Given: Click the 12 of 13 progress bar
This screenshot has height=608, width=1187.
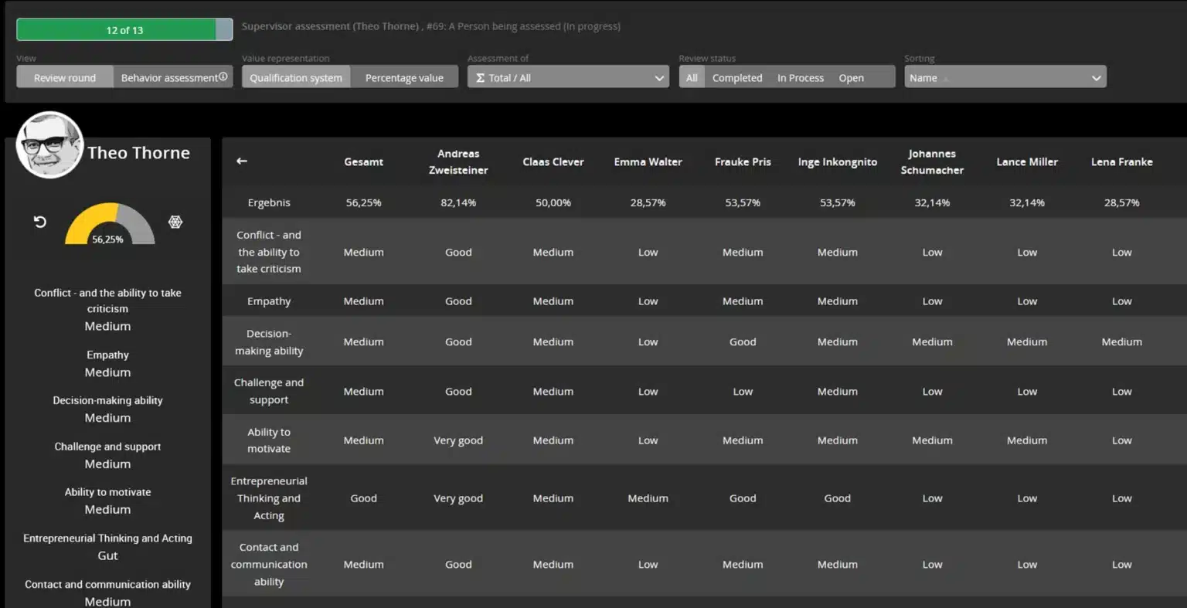Looking at the screenshot, I should point(124,30).
